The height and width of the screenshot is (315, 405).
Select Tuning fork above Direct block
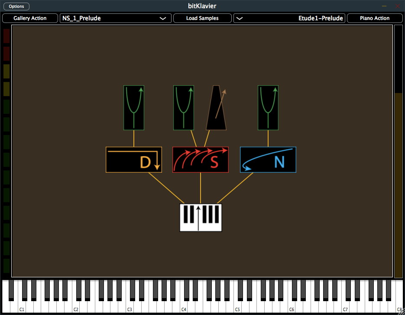134,108
